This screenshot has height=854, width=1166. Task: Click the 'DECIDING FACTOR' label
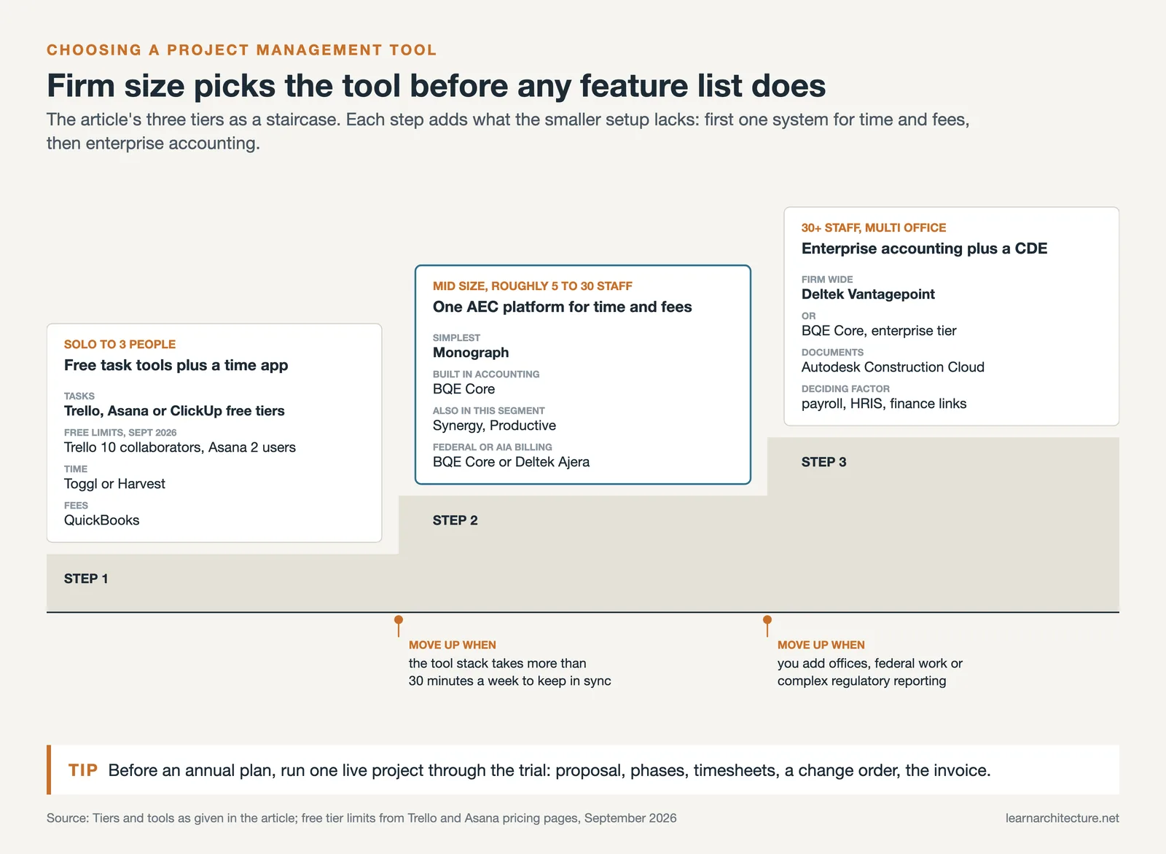[845, 388]
